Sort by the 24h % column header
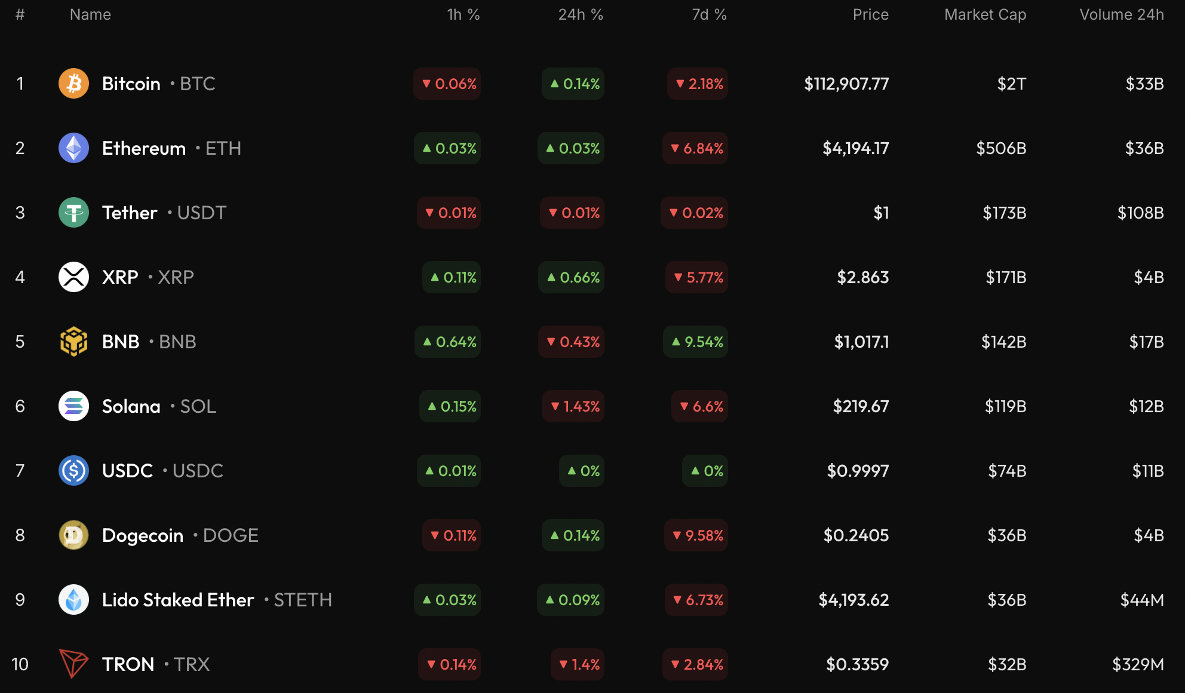Image resolution: width=1185 pixels, height=693 pixels. pos(580,14)
